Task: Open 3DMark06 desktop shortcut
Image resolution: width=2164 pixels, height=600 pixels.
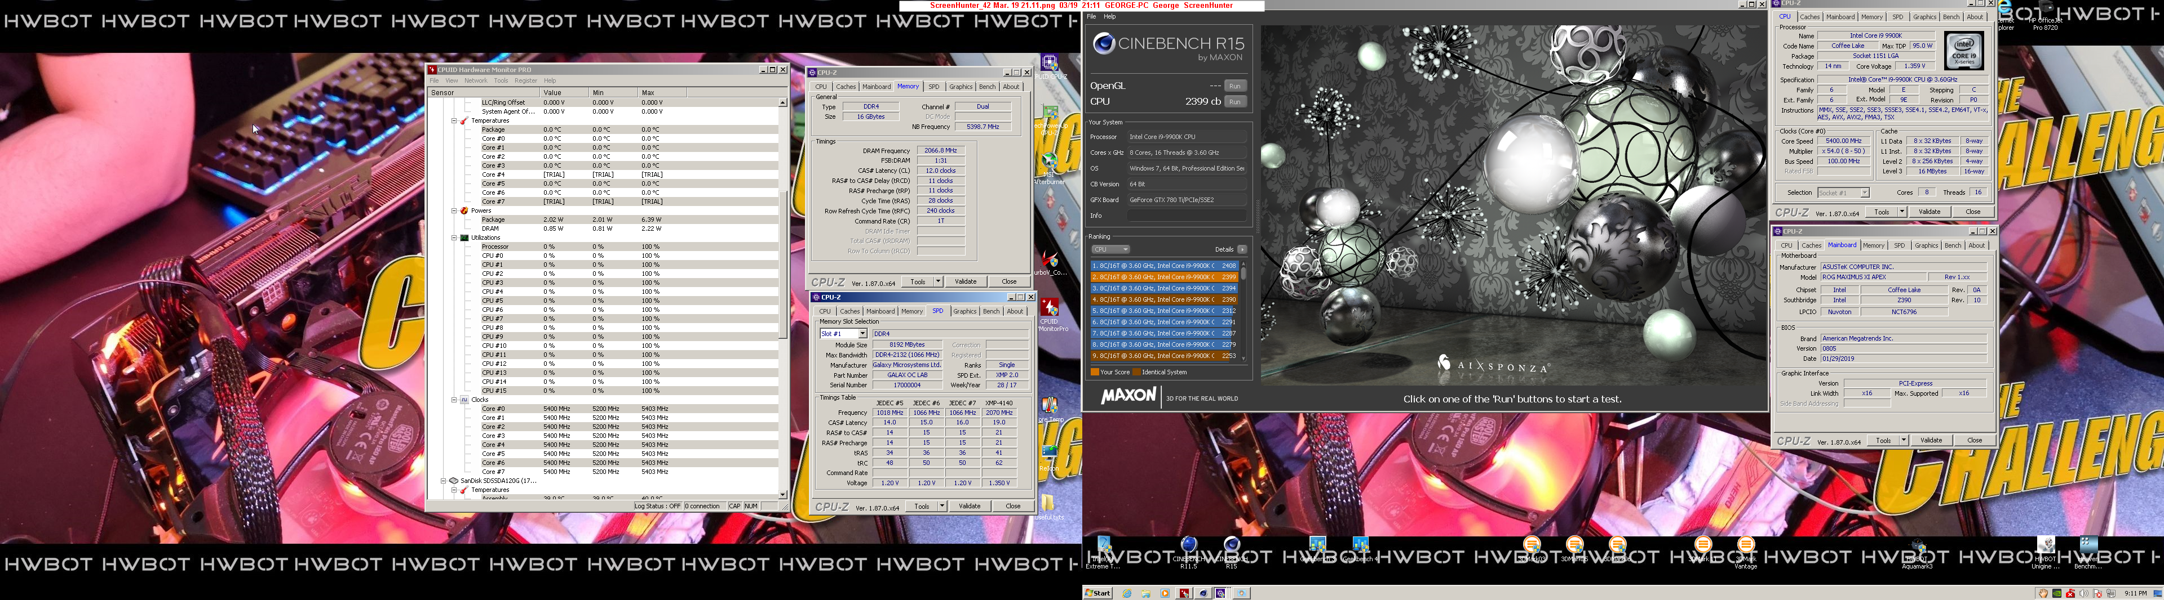Action: click(1618, 550)
